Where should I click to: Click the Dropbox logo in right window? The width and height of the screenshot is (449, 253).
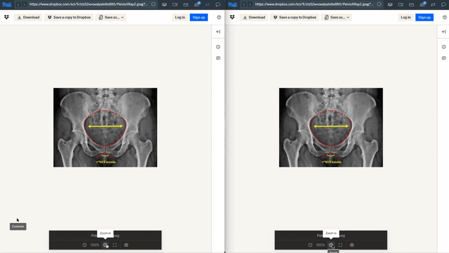click(x=232, y=17)
